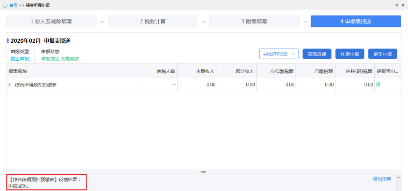Open the 导出申报表 dropdown
Viewport: 408px width, 191px height.
[x=279, y=54]
